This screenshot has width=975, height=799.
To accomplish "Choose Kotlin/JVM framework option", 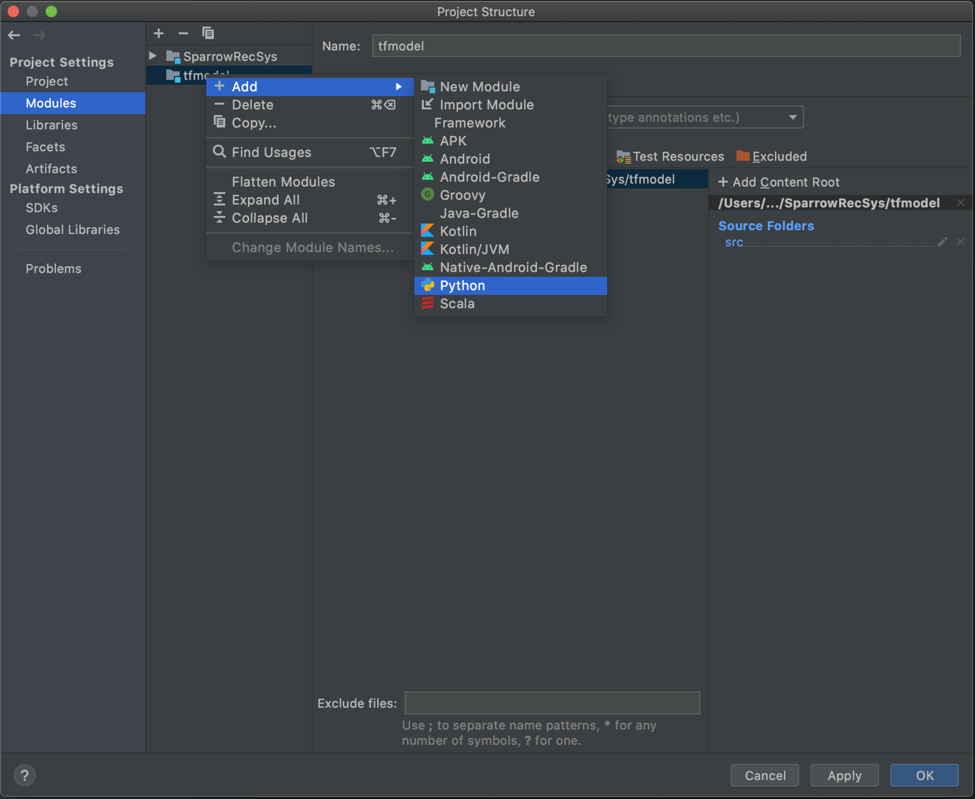I will point(474,250).
